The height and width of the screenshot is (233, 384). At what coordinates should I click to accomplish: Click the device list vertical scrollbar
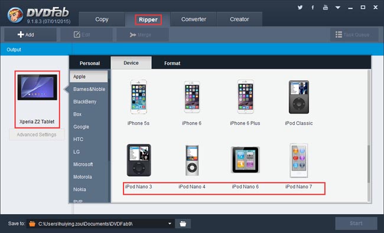[369, 164]
